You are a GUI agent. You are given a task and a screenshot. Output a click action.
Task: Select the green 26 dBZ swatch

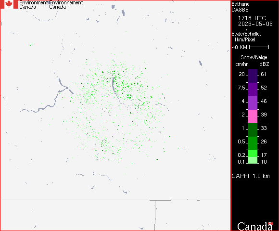pyautogui.click(x=253, y=143)
